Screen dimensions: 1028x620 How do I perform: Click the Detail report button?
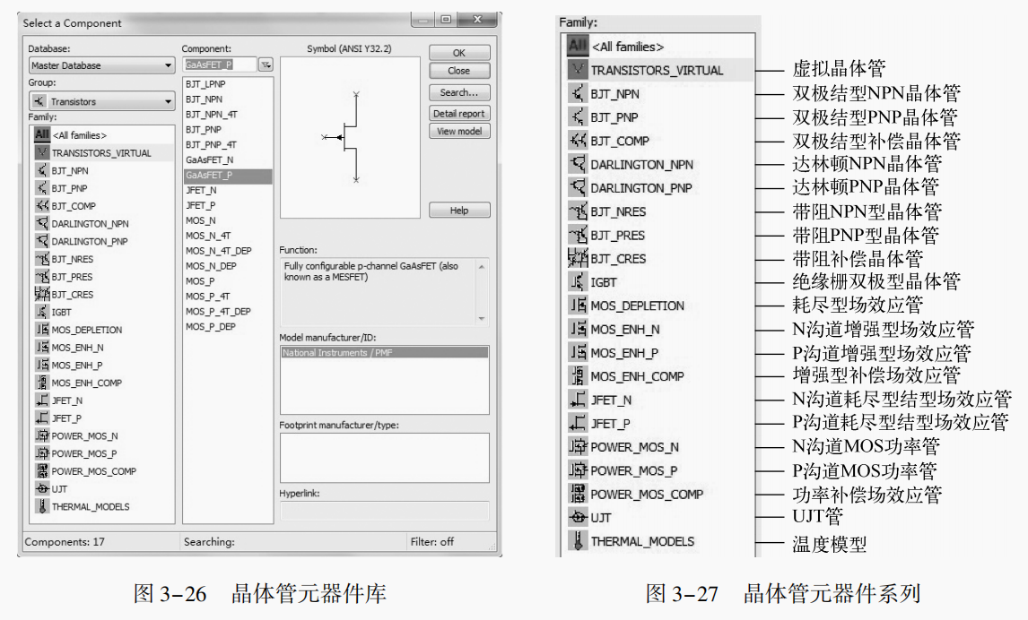(x=459, y=113)
